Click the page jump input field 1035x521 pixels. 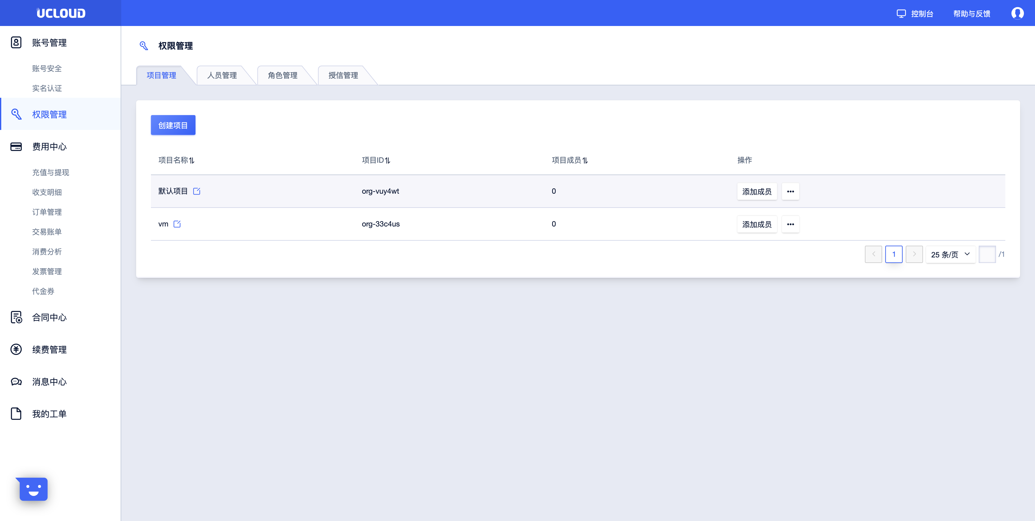coord(987,255)
